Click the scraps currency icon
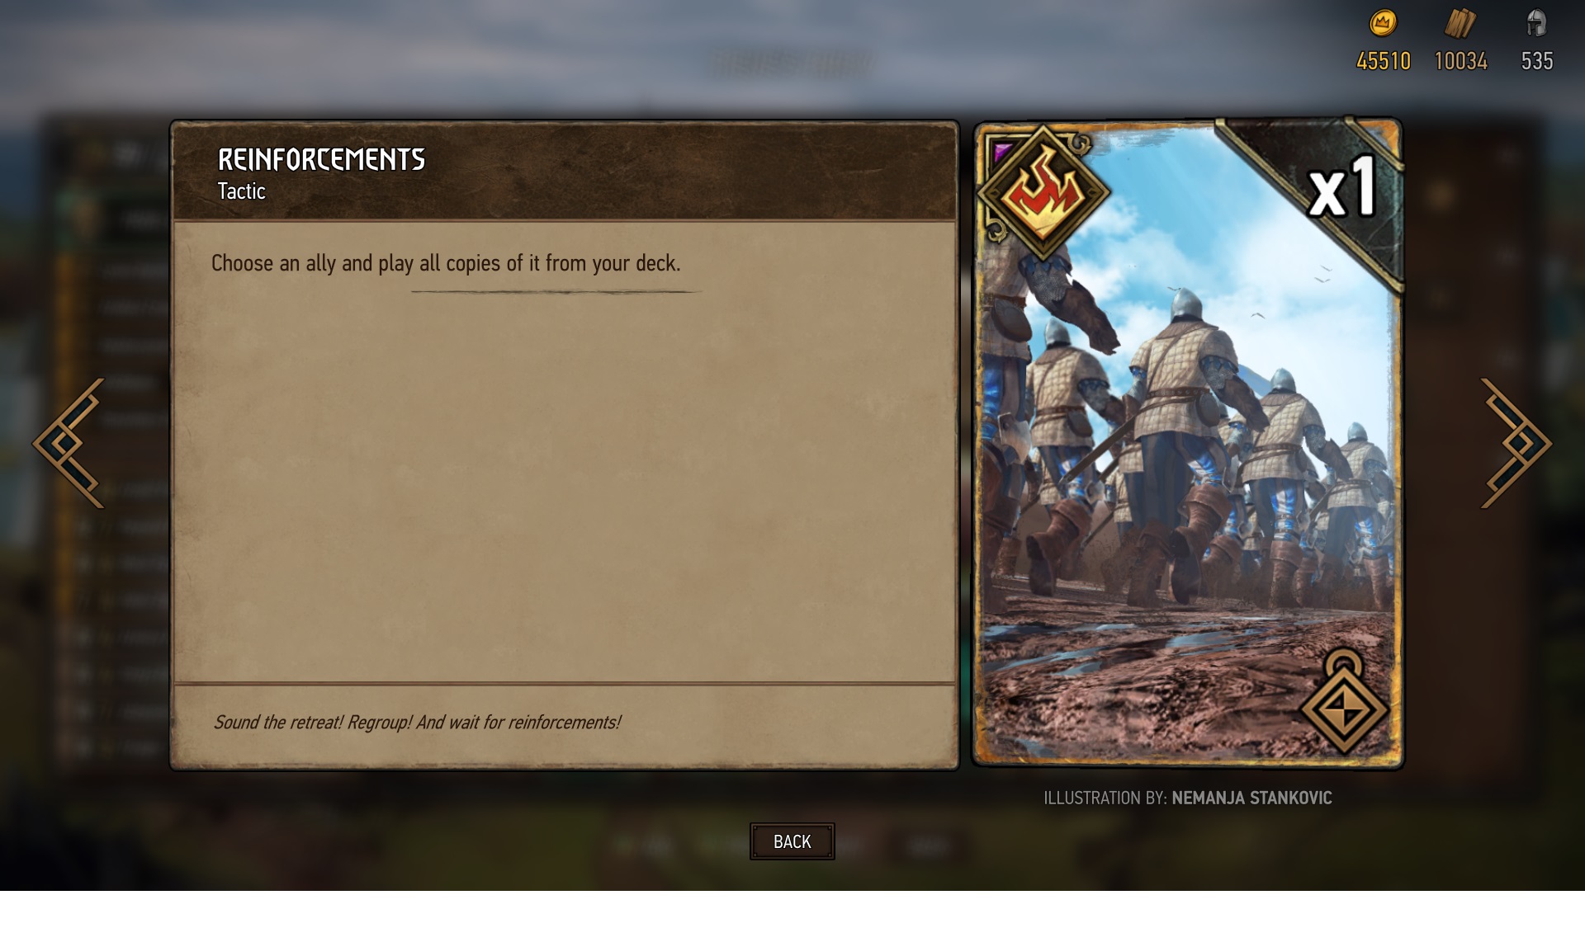 click(x=1460, y=23)
